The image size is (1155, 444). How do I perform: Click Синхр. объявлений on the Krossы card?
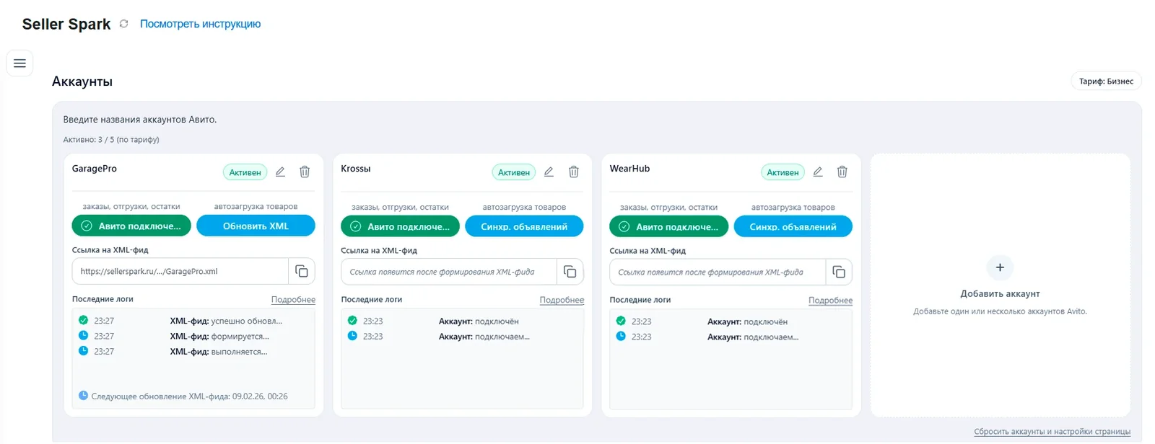524,226
